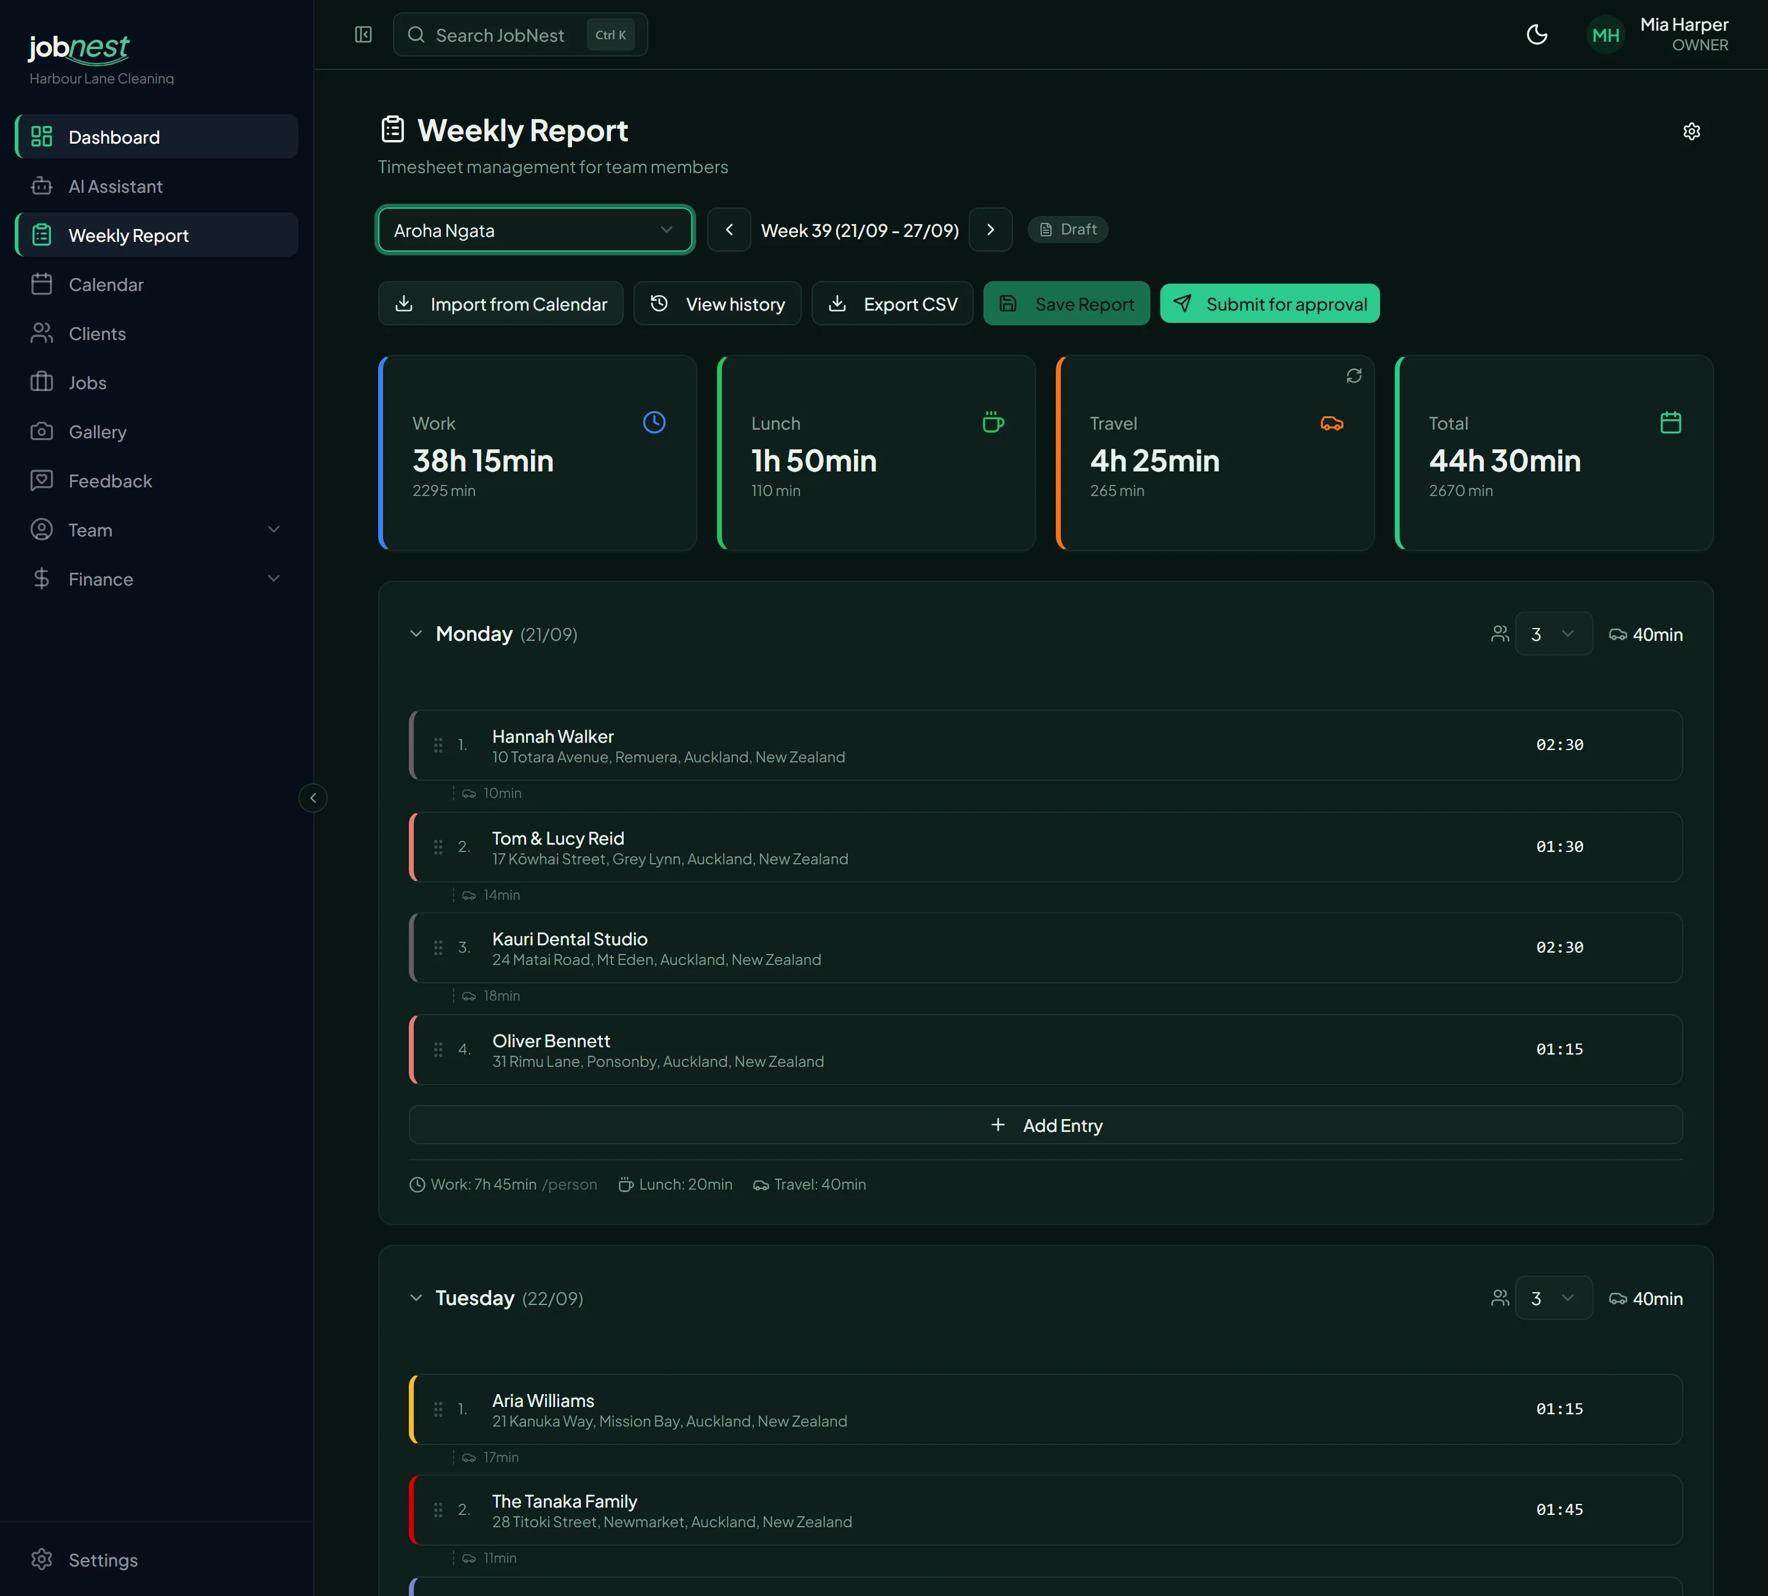Expand the Finance menu in sidebar
This screenshot has height=1596, width=1768.
(x=157, y=579)
